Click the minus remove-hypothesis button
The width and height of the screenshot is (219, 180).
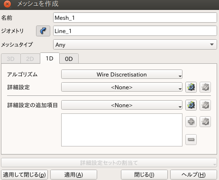click(191, 139)
